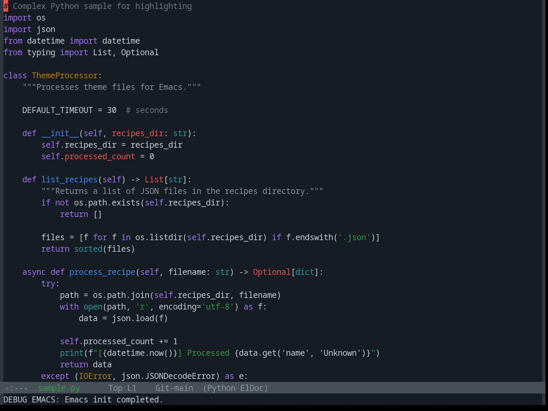Click the 'Complex Python sample' comment at top
Screen dimensions: 548x411
coord(98,6)
